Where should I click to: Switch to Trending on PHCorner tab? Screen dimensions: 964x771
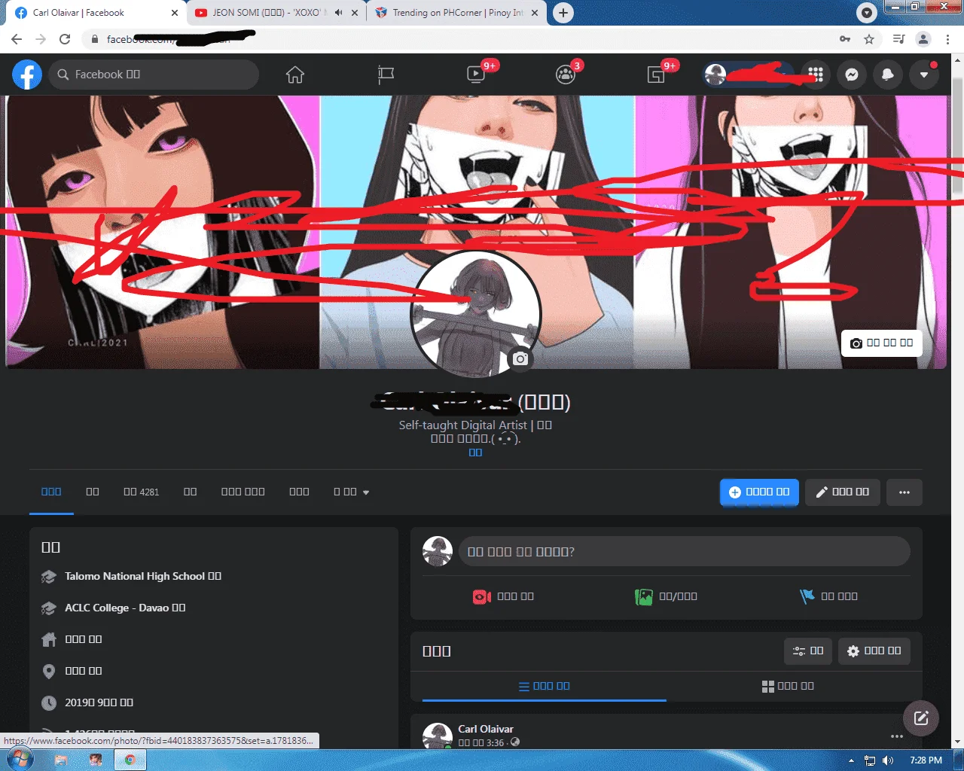pyautogui.click(x=457, y=13)
